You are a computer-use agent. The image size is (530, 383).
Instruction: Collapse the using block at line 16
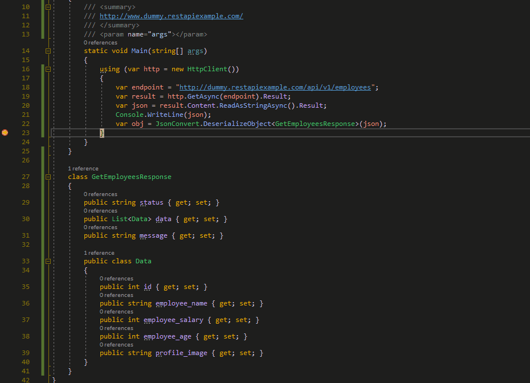48,70
